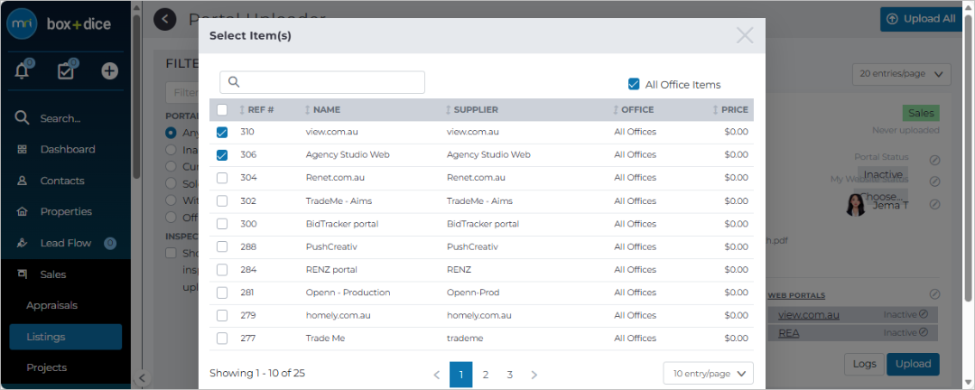Viewport: 975px width, 390px height.
Task: Click the Agency Studio Web supplier cell
Action: 488,155
